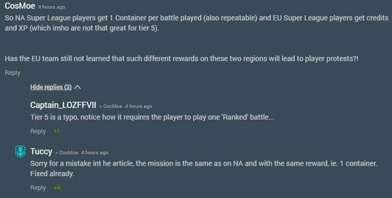Click the +1 rating on Captain_LOZFFVII's comment
Image resolution: width=392 pixels, height=198 pixels.
pyautogui.click(x=57, y=131)
